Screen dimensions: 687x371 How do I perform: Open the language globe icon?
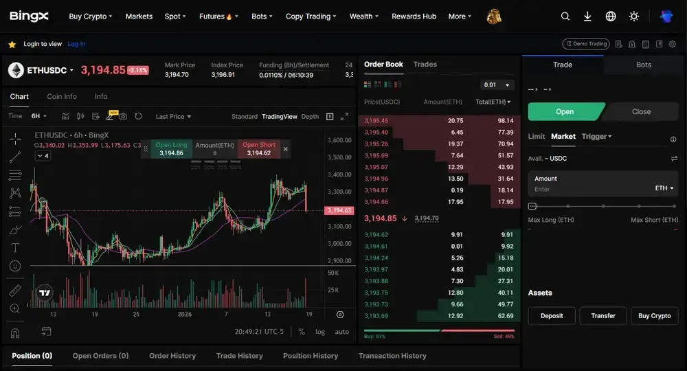point(610,16)
